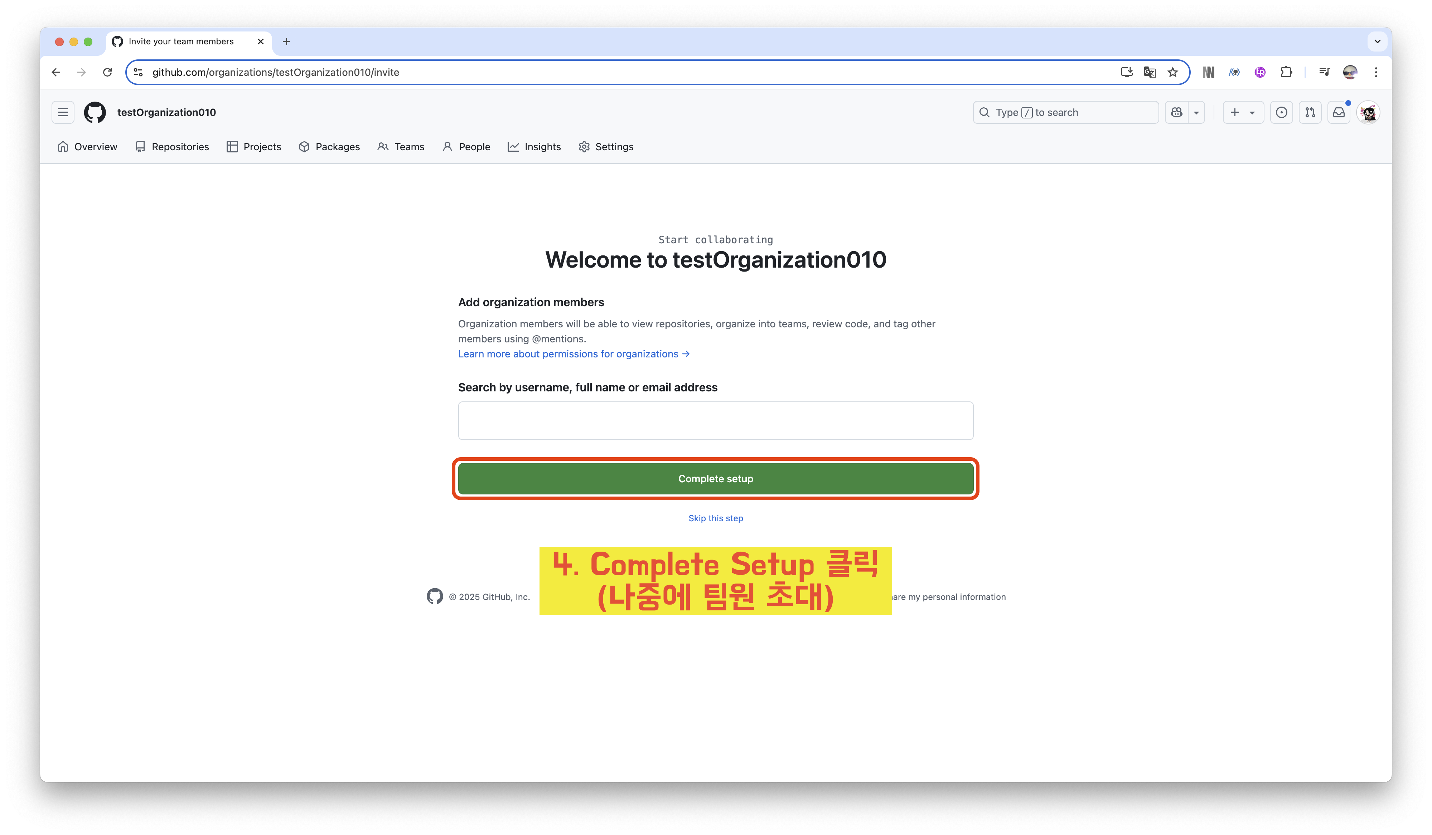The width and height of the screenshot is (1432, 835).
Task: Open the issues icon in header
Action: pos(1281,112)
